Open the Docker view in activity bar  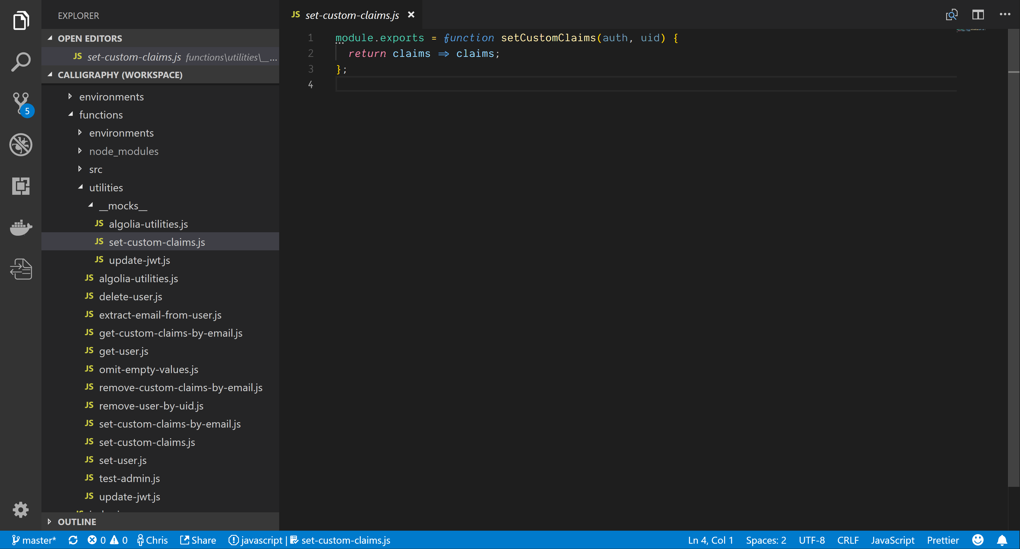pos(21,227)
